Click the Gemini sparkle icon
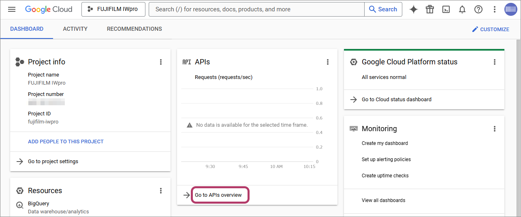Image resolution: width=521 pixels, height=217 pixels. [x=413, y=9]
